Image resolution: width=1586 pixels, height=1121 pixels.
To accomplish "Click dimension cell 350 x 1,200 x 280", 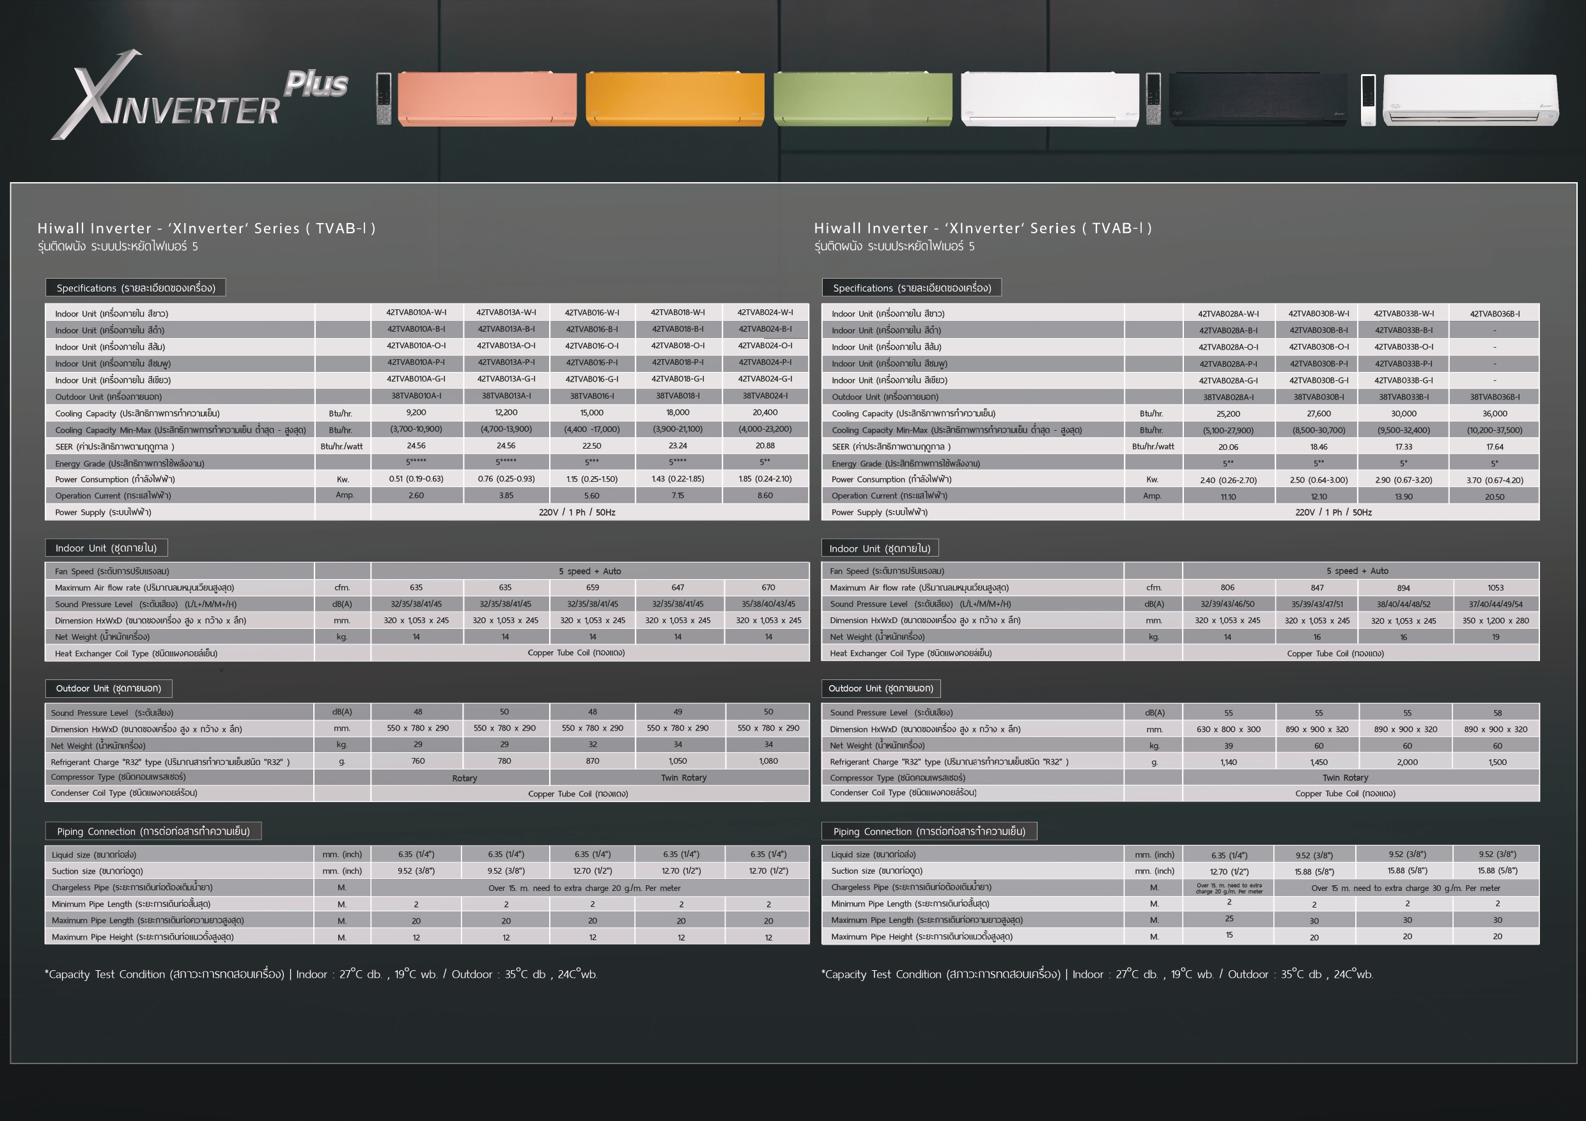I will coord(1495,621).
